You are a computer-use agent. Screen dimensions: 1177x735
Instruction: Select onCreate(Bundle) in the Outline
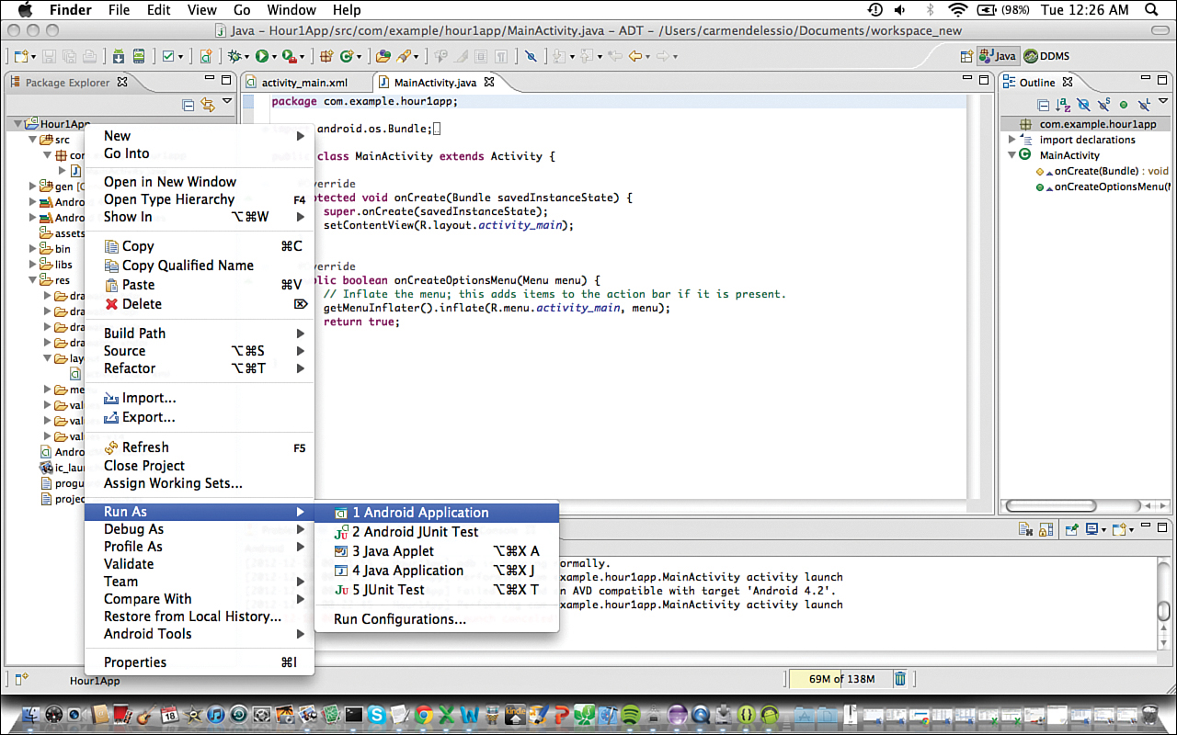tap(1102, 171)
